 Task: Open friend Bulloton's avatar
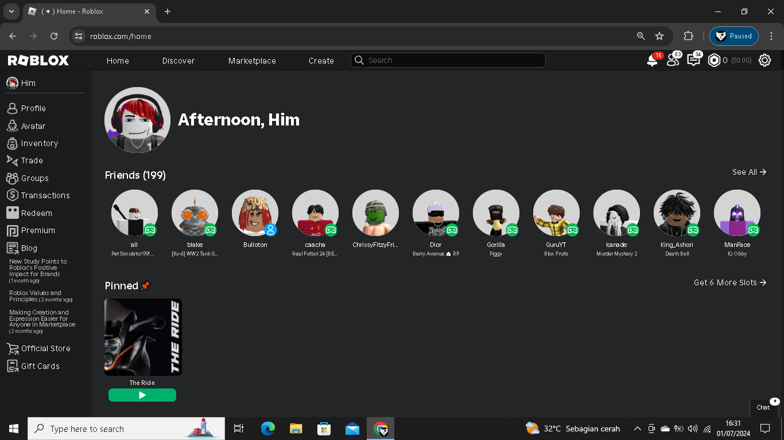(255, 213)
